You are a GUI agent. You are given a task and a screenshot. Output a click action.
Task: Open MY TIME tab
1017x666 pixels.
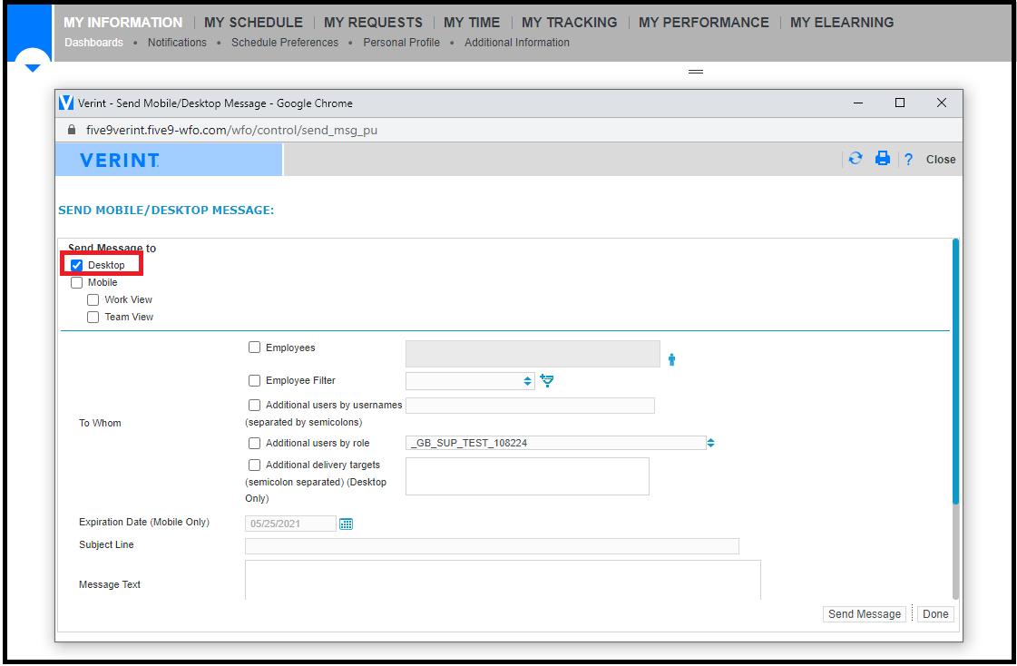(472, 22)
